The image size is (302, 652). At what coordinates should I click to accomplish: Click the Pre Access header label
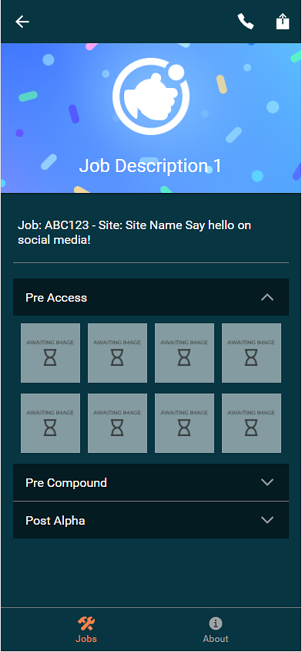(x=56, y=298)
